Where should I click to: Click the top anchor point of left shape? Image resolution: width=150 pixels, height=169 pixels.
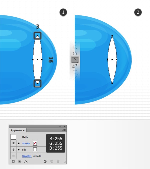click(37, 36)
